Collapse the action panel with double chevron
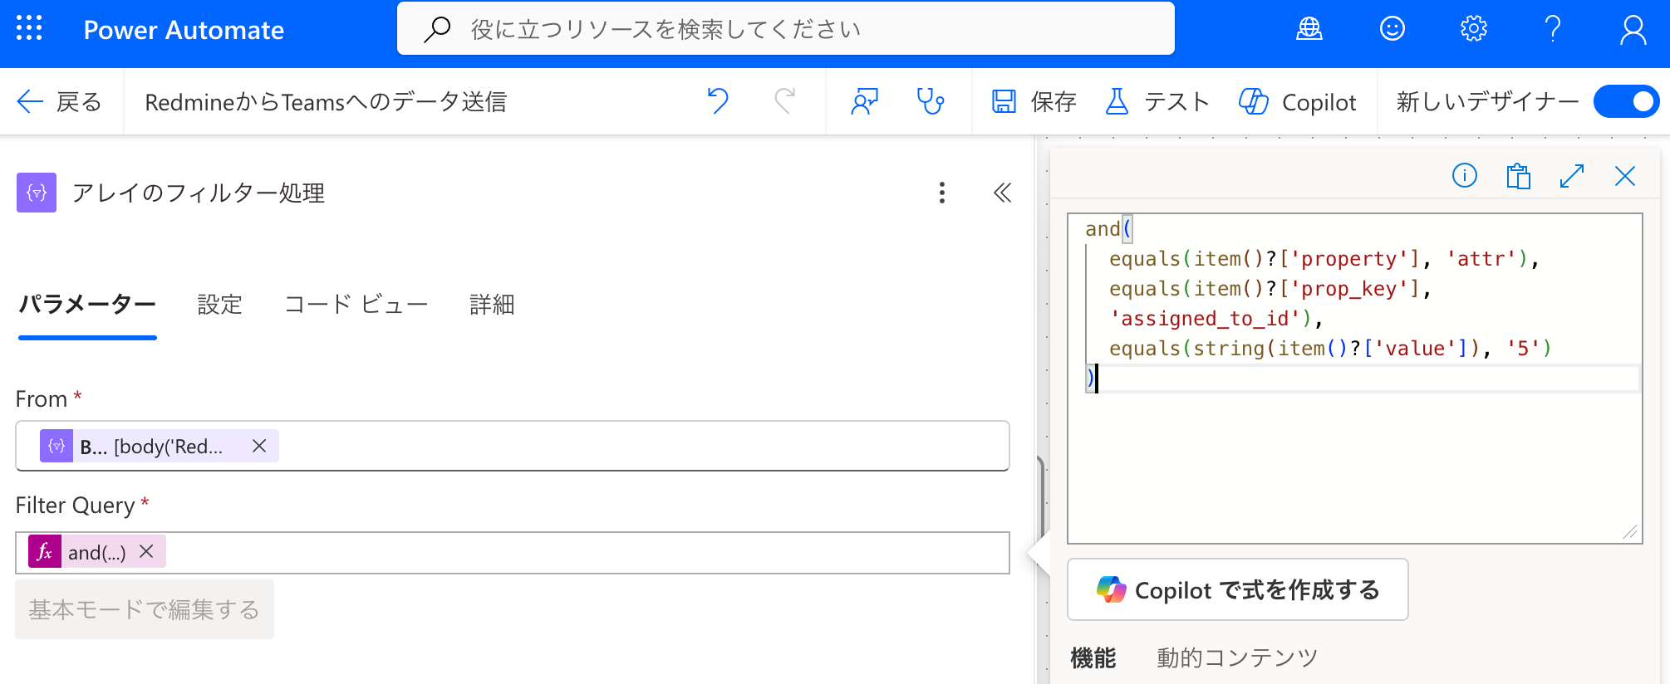Image resolution: width=1670 pixels, height=684 pixels. coord(1003,193)
